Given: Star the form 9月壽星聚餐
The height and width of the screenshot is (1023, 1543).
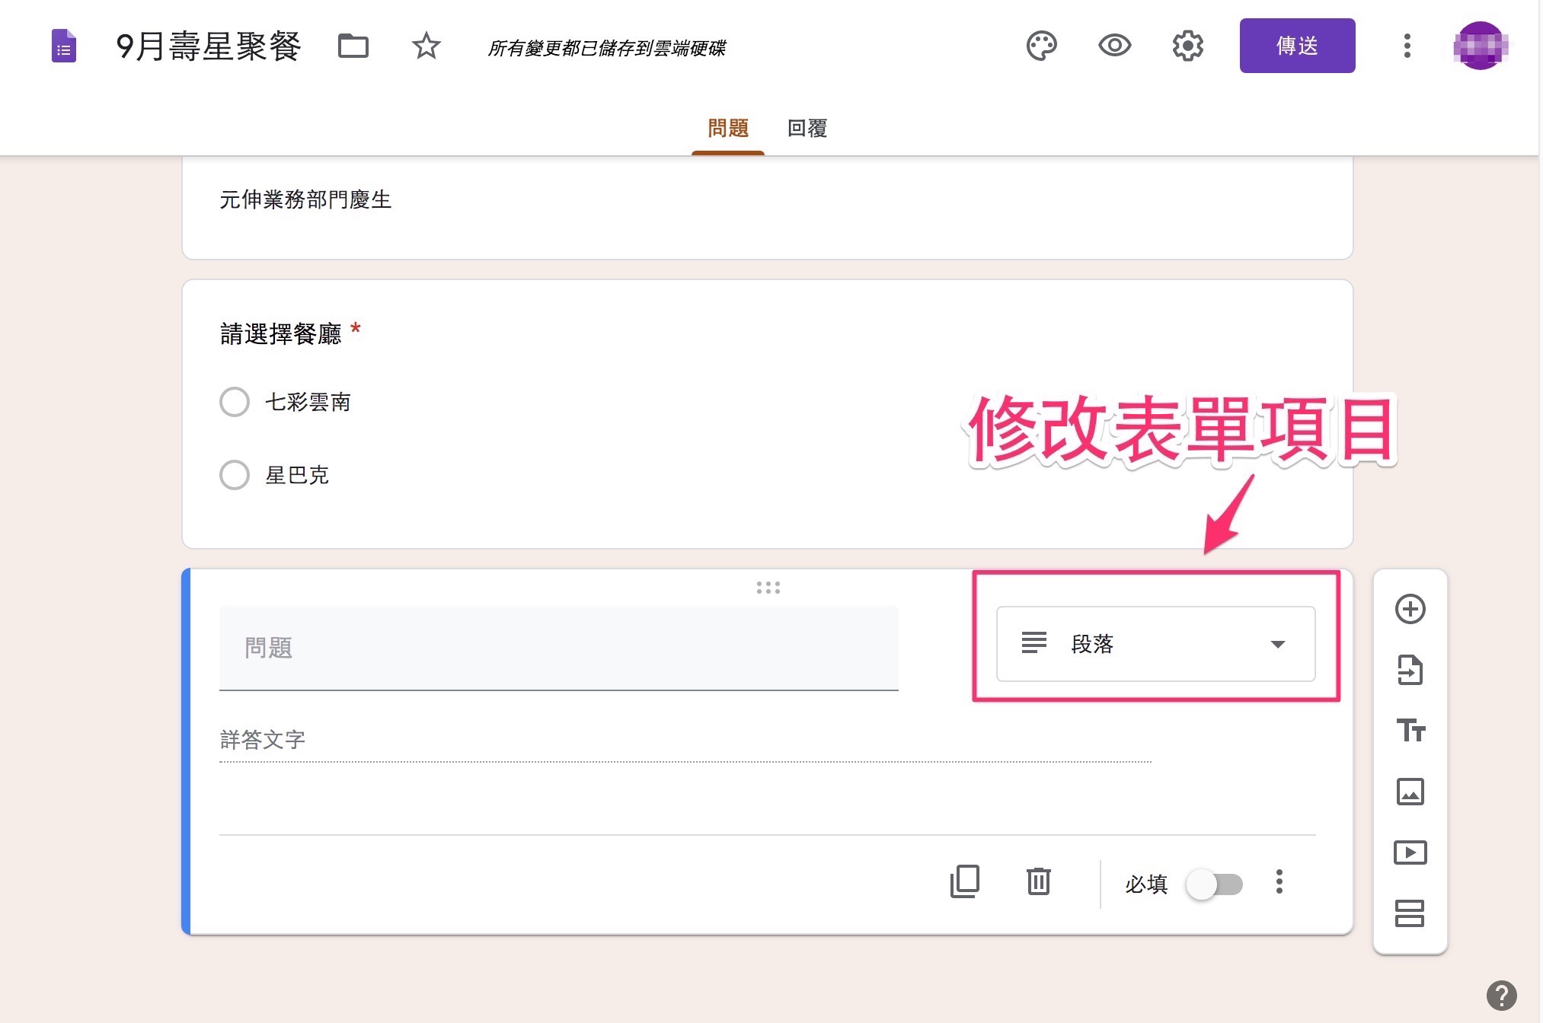Looking at the screenshot, I should pyautogui.click(x=426, y=46).
